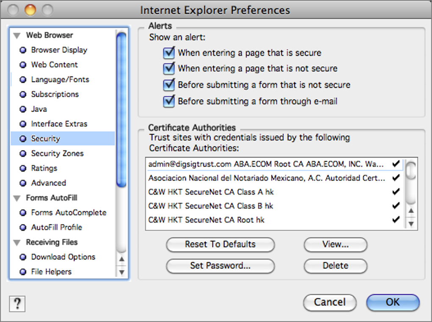
Task: Toggle trust checkmark for SecureNet CA Class B
Action: (x=396, y=206)
